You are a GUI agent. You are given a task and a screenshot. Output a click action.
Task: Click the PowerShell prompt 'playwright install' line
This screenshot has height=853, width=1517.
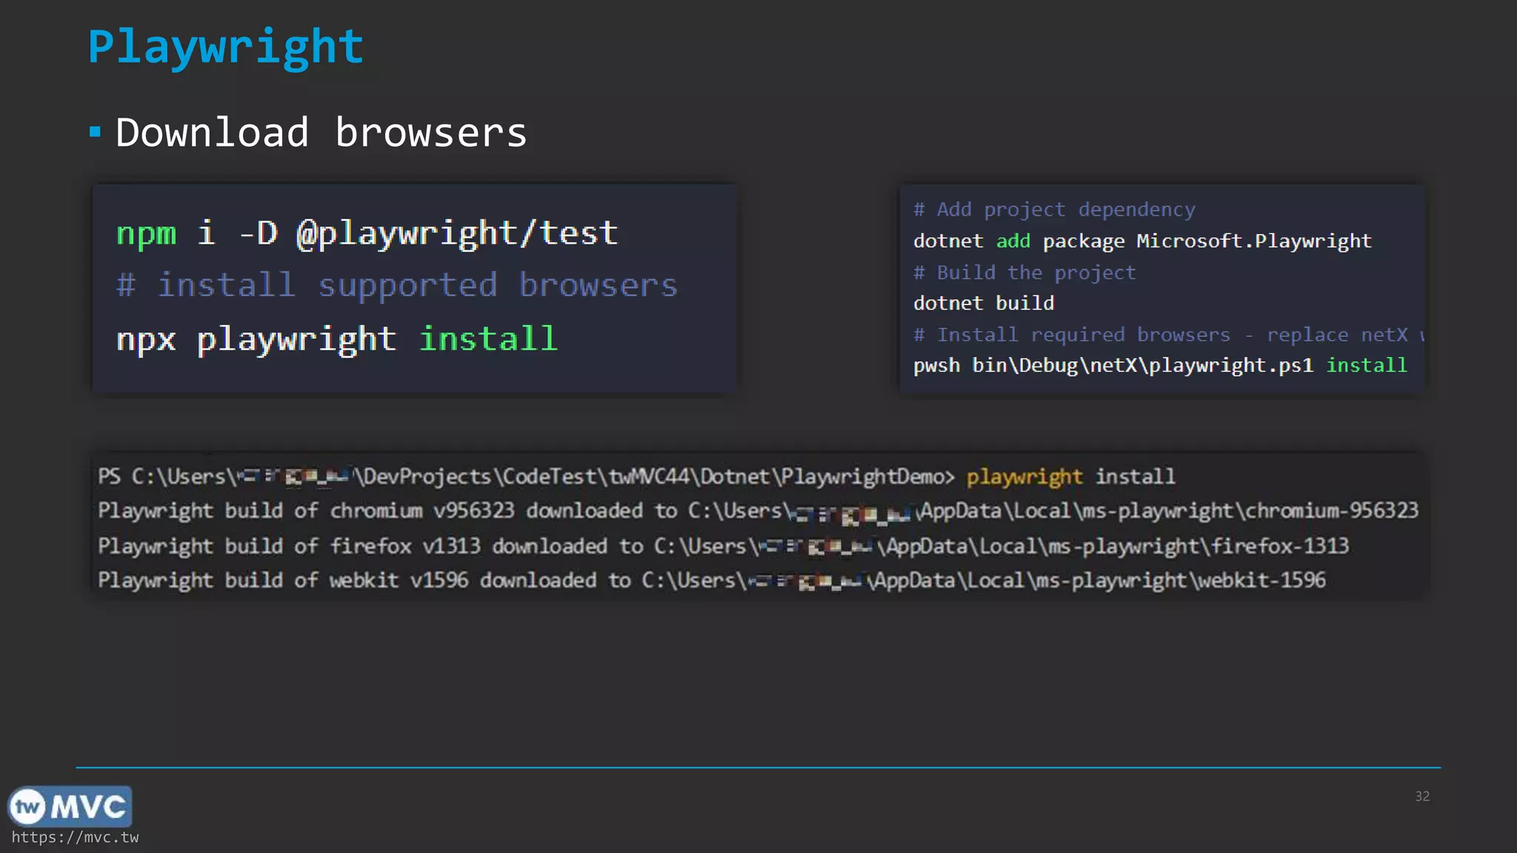[636, 476]
